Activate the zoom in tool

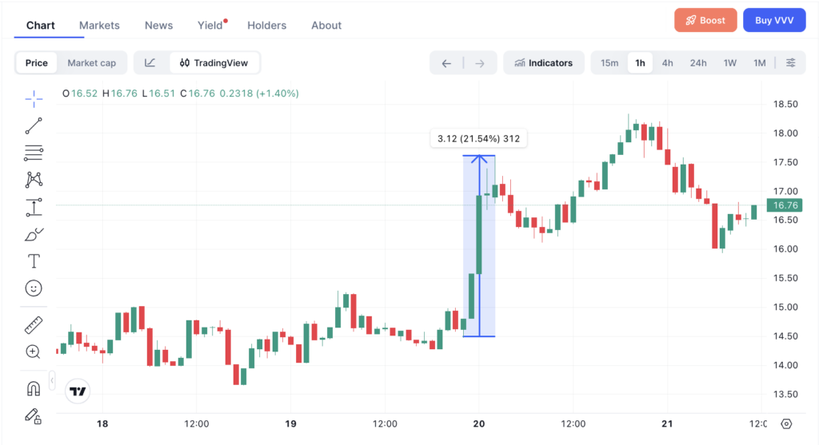pos(33,352)
